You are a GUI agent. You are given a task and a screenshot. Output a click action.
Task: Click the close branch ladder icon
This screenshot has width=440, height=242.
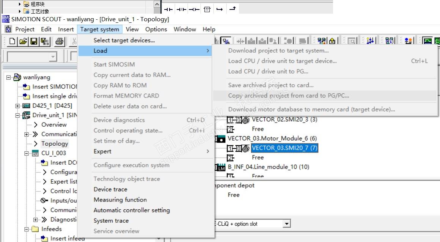[233, 9]
